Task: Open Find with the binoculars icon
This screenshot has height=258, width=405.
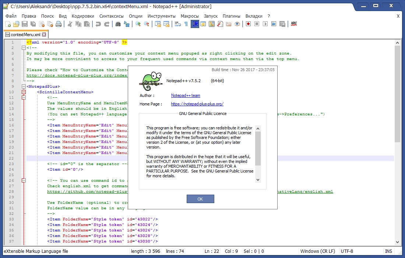Action: click(x=118, y=24)
